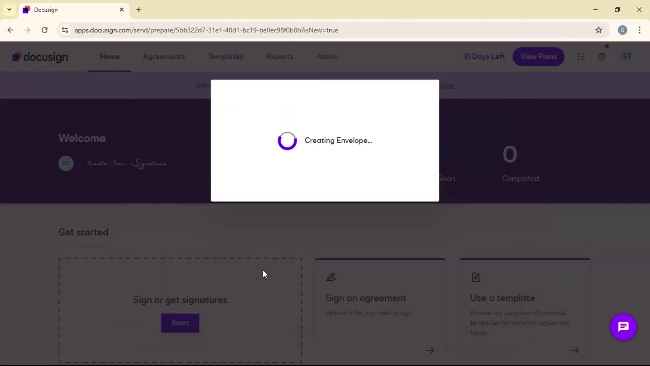Open the Chrome profile S avatar
The height and width of the screenshot is (366, 650).
point(622,30)
